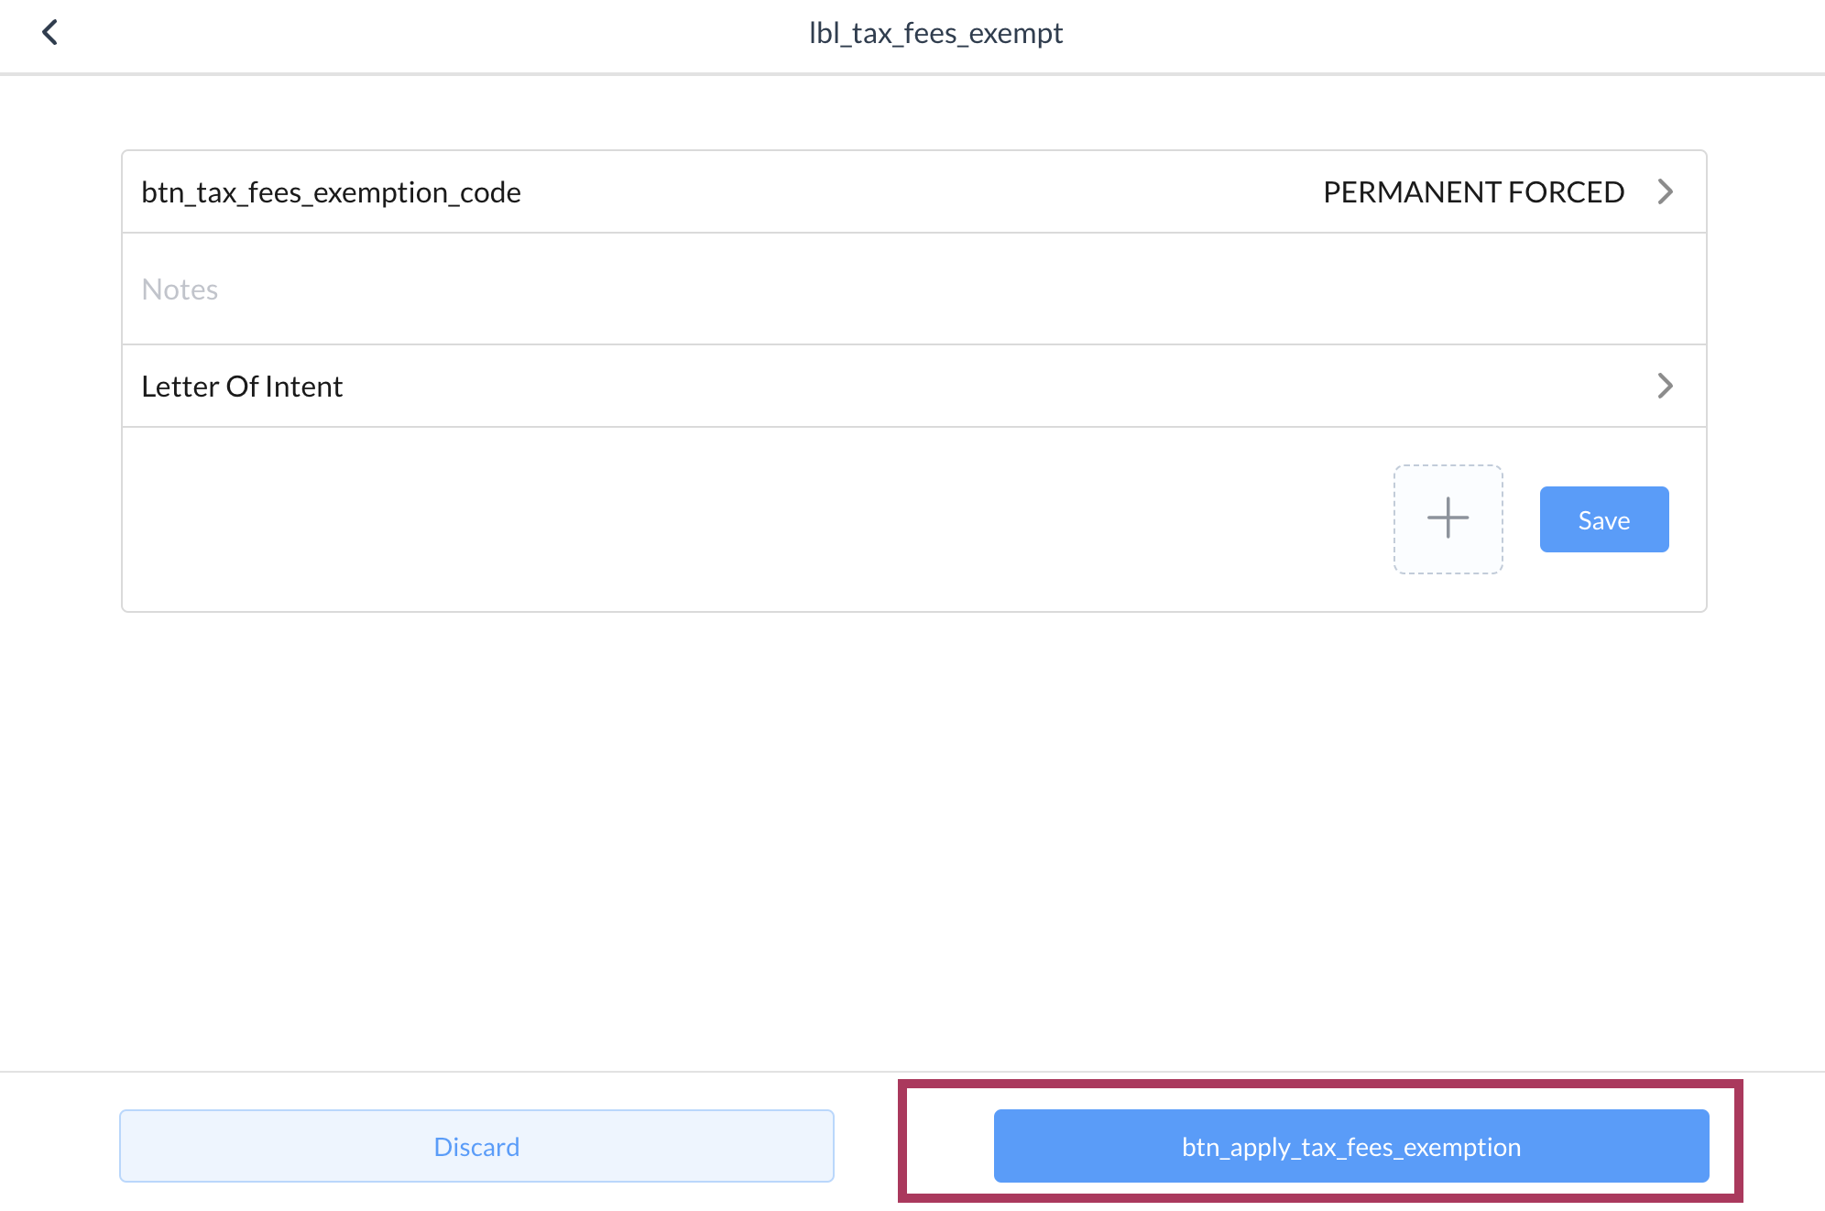Click the btn_tax_fees_exemption_code label text
The image size is (1825, 1211).
(331, 192)
